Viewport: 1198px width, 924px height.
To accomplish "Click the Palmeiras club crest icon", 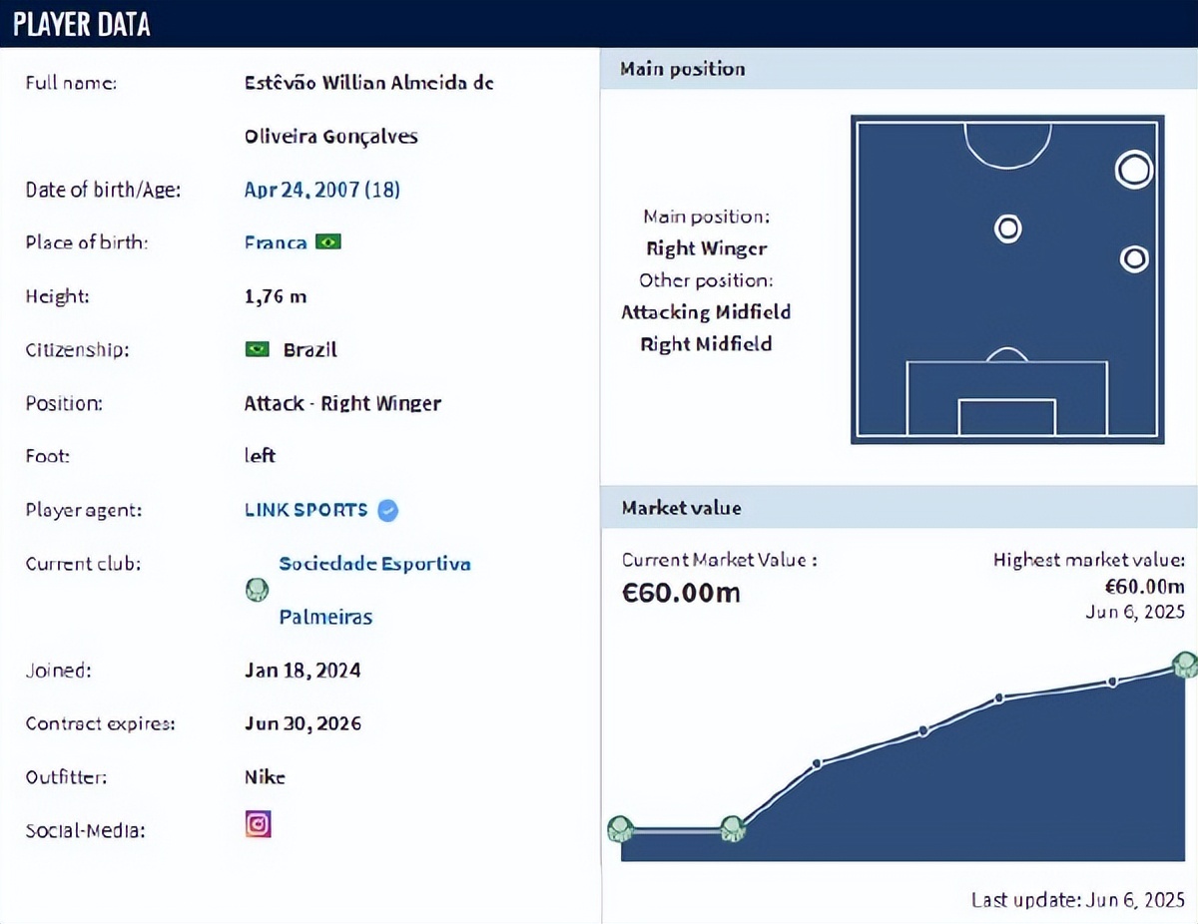I will 258,590.
